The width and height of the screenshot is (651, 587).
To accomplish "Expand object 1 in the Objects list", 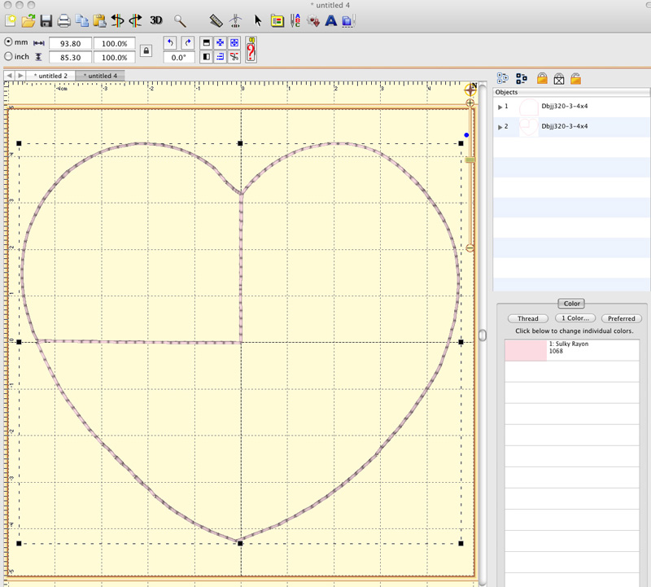I will coord(500,107).
